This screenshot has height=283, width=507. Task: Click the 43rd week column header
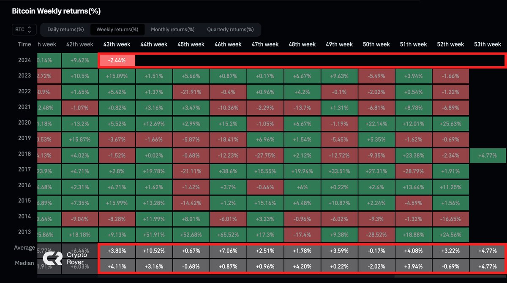pyautogui.click(x=117, y=44)
